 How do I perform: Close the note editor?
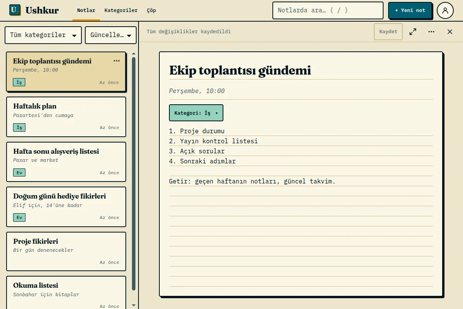coord(450,32)
